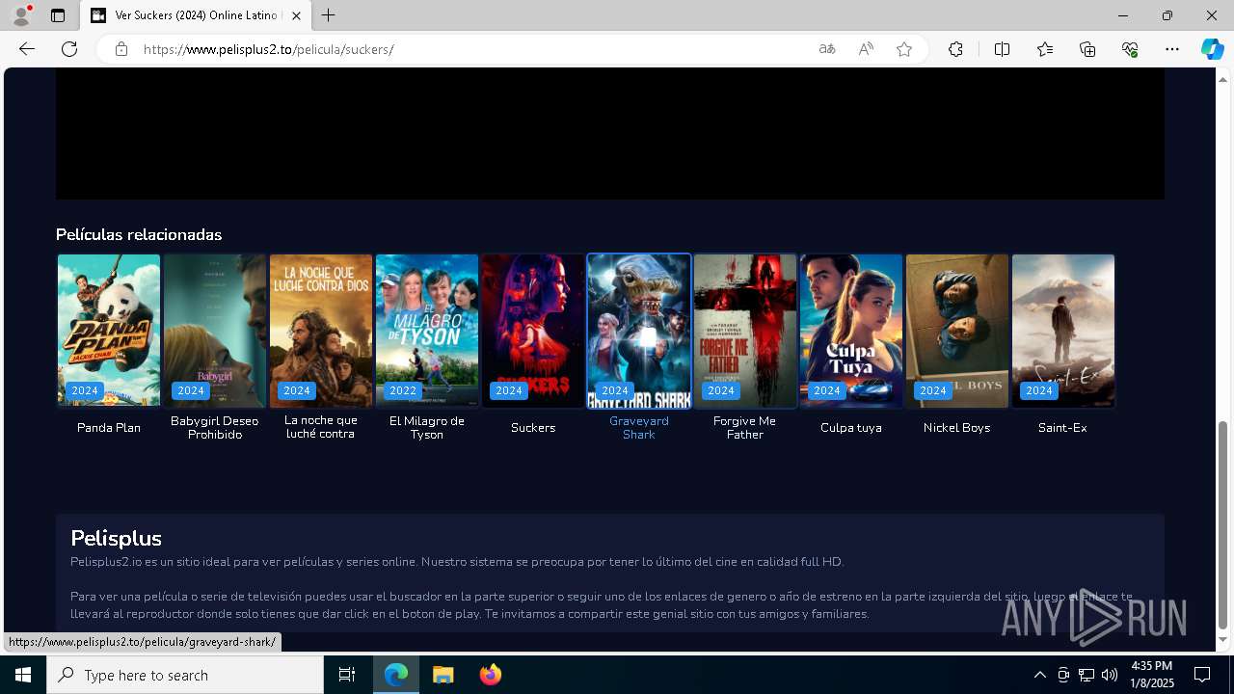Open Task View on taskbar
1234x694 pixels.
point(347,675)
